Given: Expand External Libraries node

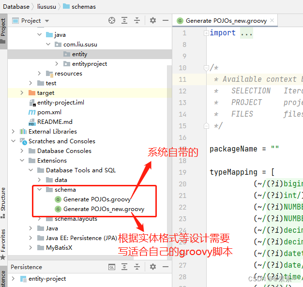Looking at the screenshot, I should point(13,132).
